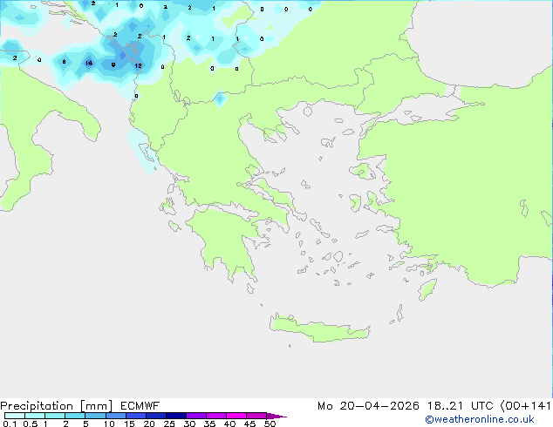The height and width of the screenshot is (427, 553).
Task: Click the 0.5–1 mm legend swatch
Action: (35, 416)
